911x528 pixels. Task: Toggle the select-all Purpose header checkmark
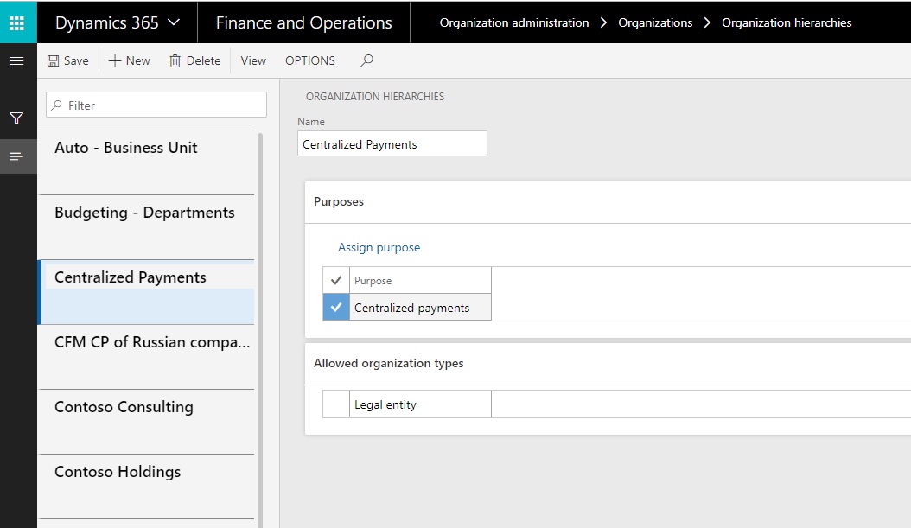336,280
